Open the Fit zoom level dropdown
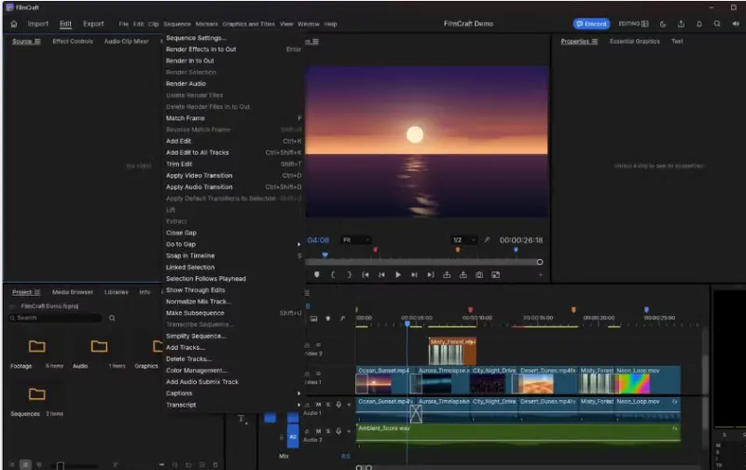 [356, 240]
